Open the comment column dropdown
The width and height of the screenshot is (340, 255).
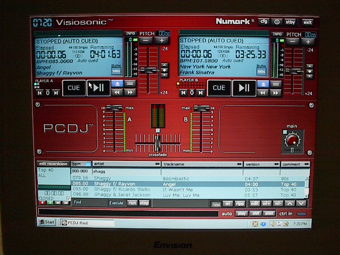(307, 164)
